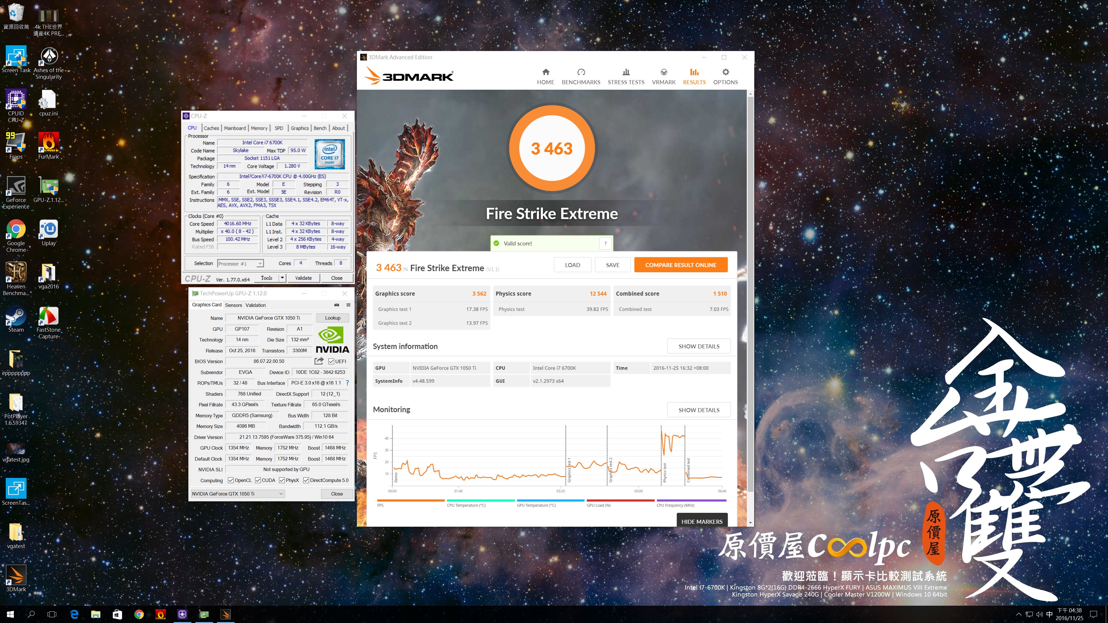Open the GeForce Experience desktop icon
1108x623 pixels.
click(x=16, y=193)
